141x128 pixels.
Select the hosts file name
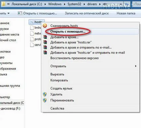(38, 22)
